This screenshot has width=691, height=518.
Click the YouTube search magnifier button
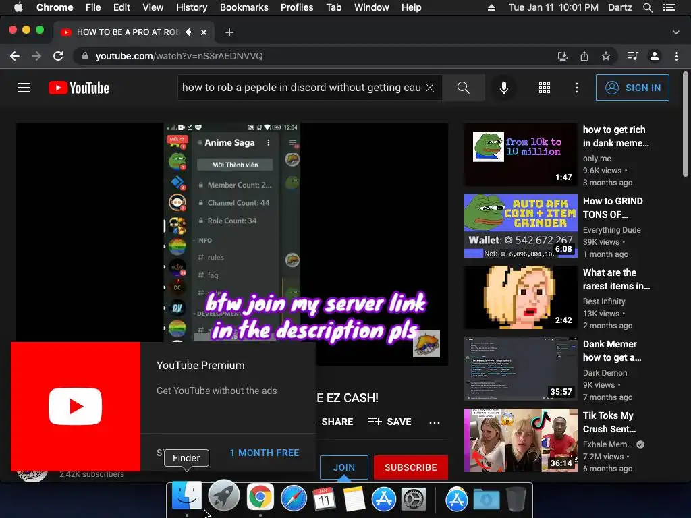[463, 88]
